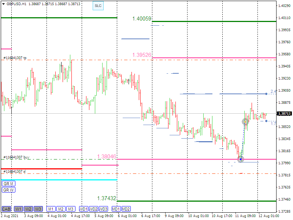This screenshot has height=220, width=293.
Task: Toggle the M3 monthly level button
Action: click(x=71, y=209)
